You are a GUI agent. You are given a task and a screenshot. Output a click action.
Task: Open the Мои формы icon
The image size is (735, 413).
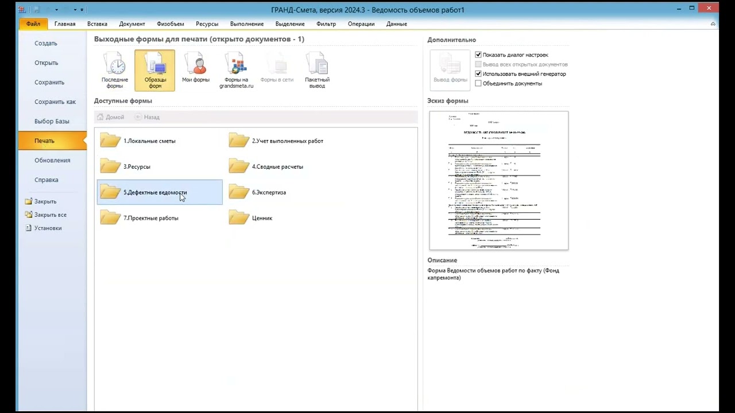click(x=196, y=68)
